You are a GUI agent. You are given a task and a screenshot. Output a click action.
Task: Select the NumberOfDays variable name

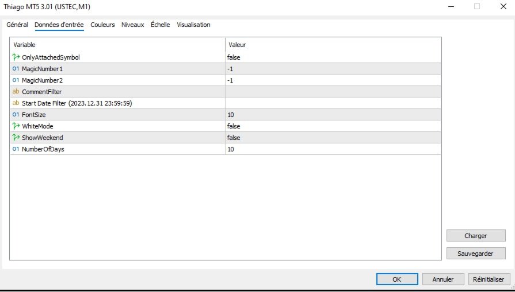click(x=43, y=149)
